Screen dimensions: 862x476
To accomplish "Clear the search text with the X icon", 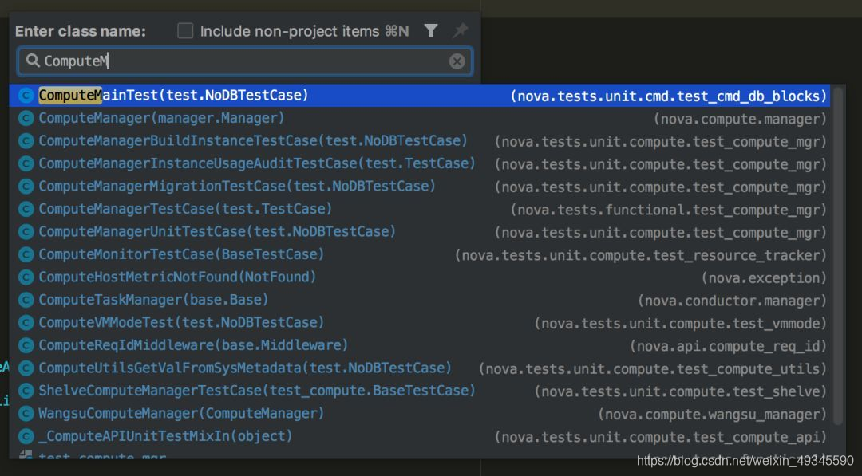I will coord(457,61).
